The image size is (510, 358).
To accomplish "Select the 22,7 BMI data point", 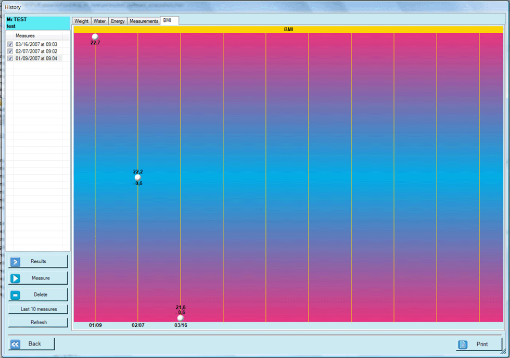I will click(x=95, y=37).
